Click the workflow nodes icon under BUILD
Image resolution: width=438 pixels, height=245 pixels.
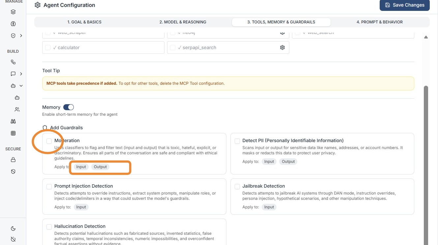point(13,62)
